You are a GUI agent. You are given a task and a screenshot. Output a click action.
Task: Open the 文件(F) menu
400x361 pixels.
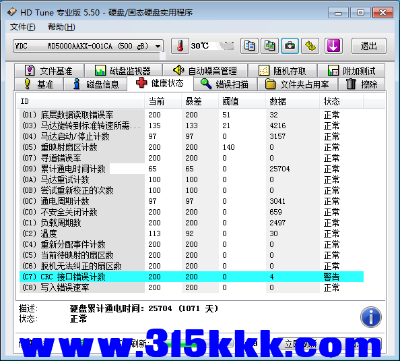point(22,27)
